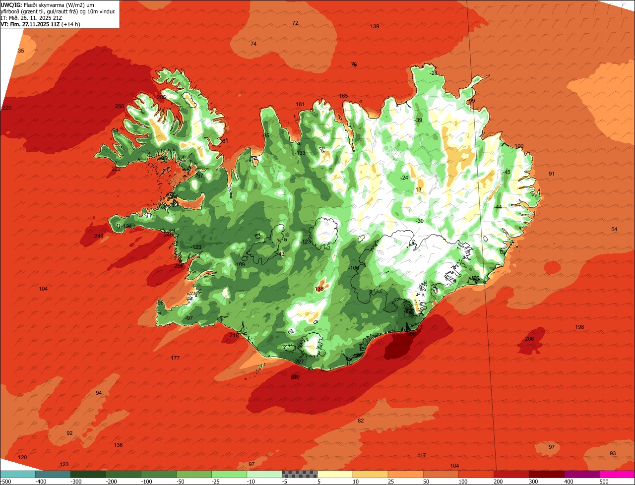Select the ocean flux value 74
This screenshot has width=635, height=485.
click(254, 44)
